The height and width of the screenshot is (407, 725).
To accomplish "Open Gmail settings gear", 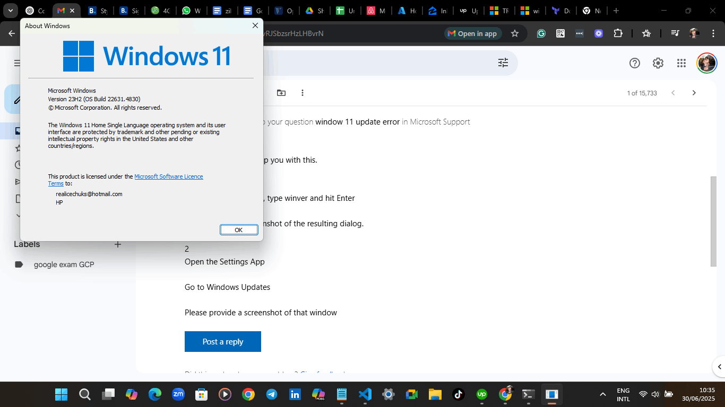I will pos(658,63).
